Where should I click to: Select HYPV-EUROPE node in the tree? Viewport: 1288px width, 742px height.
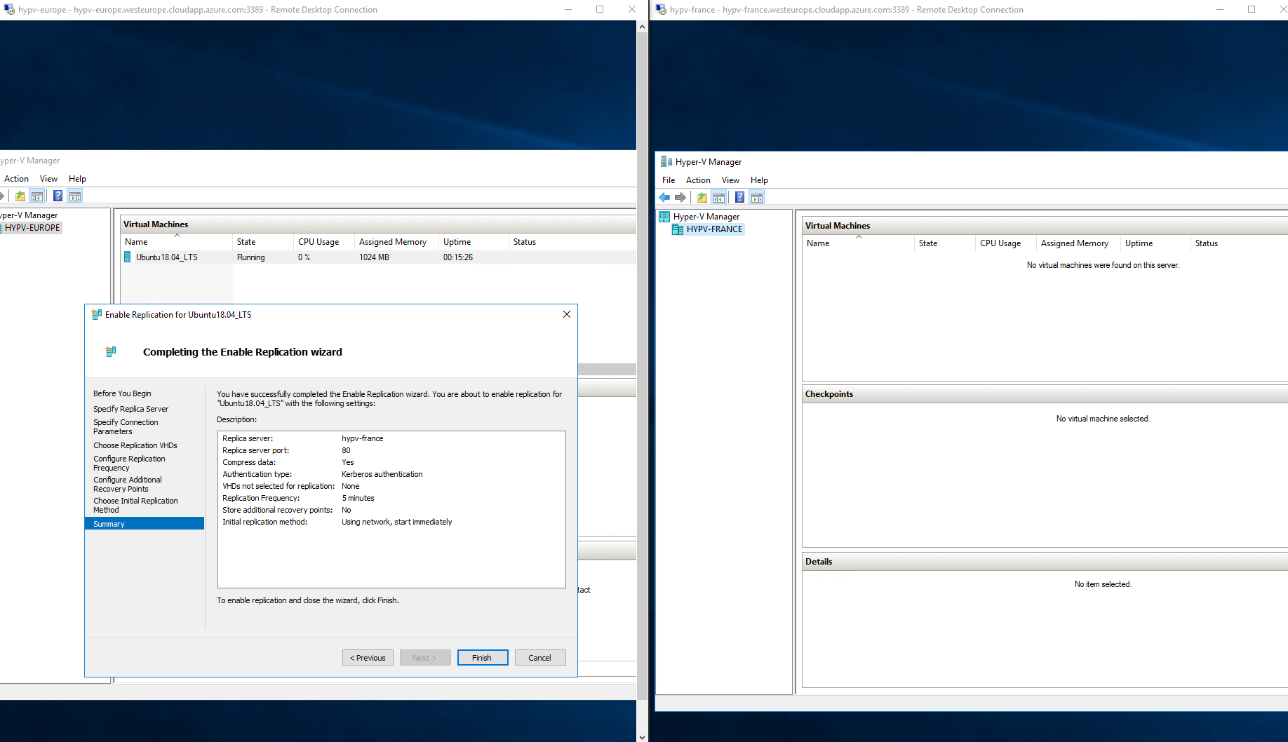click(x=32, y=228)
